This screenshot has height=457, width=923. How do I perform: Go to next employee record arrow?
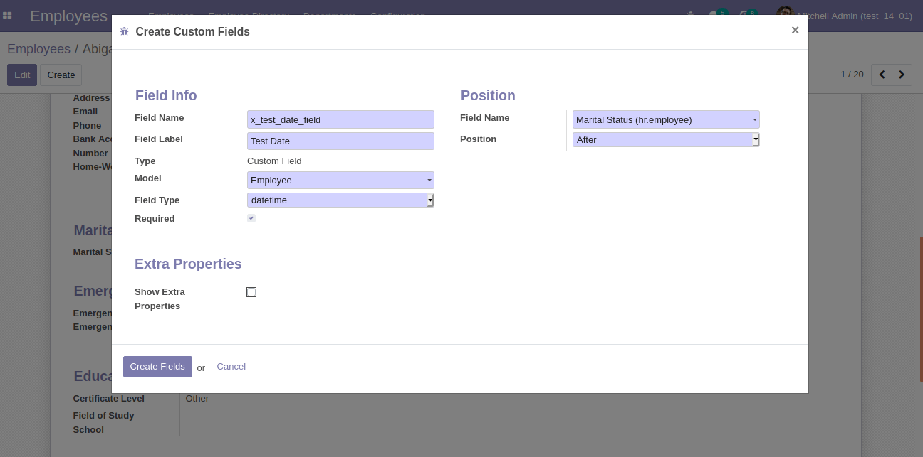tap(902, 75)
